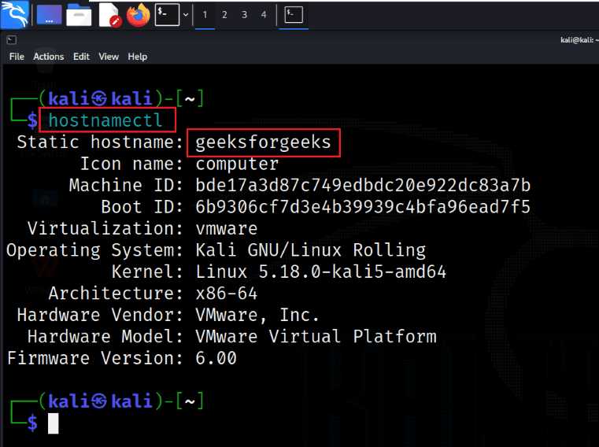Open terminal emulator launcher in panel
This screenshot has height=447, width=599.
[x=166, y=14]
